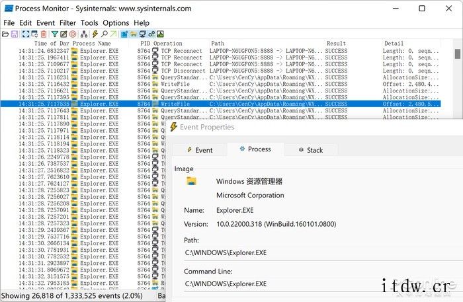
Task: Clear the event list with the trash icon
Action: point(44,34)
